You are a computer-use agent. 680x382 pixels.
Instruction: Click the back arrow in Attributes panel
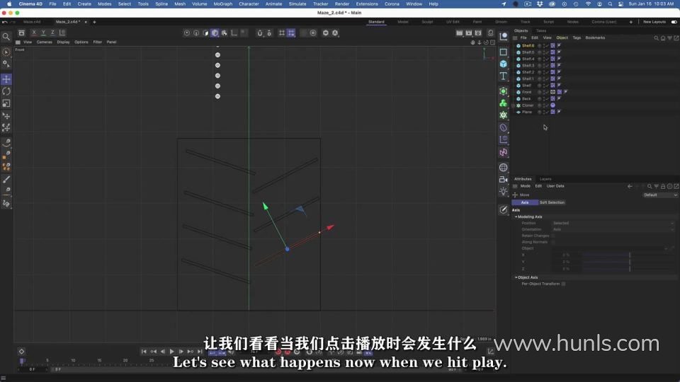pos(630,186)
